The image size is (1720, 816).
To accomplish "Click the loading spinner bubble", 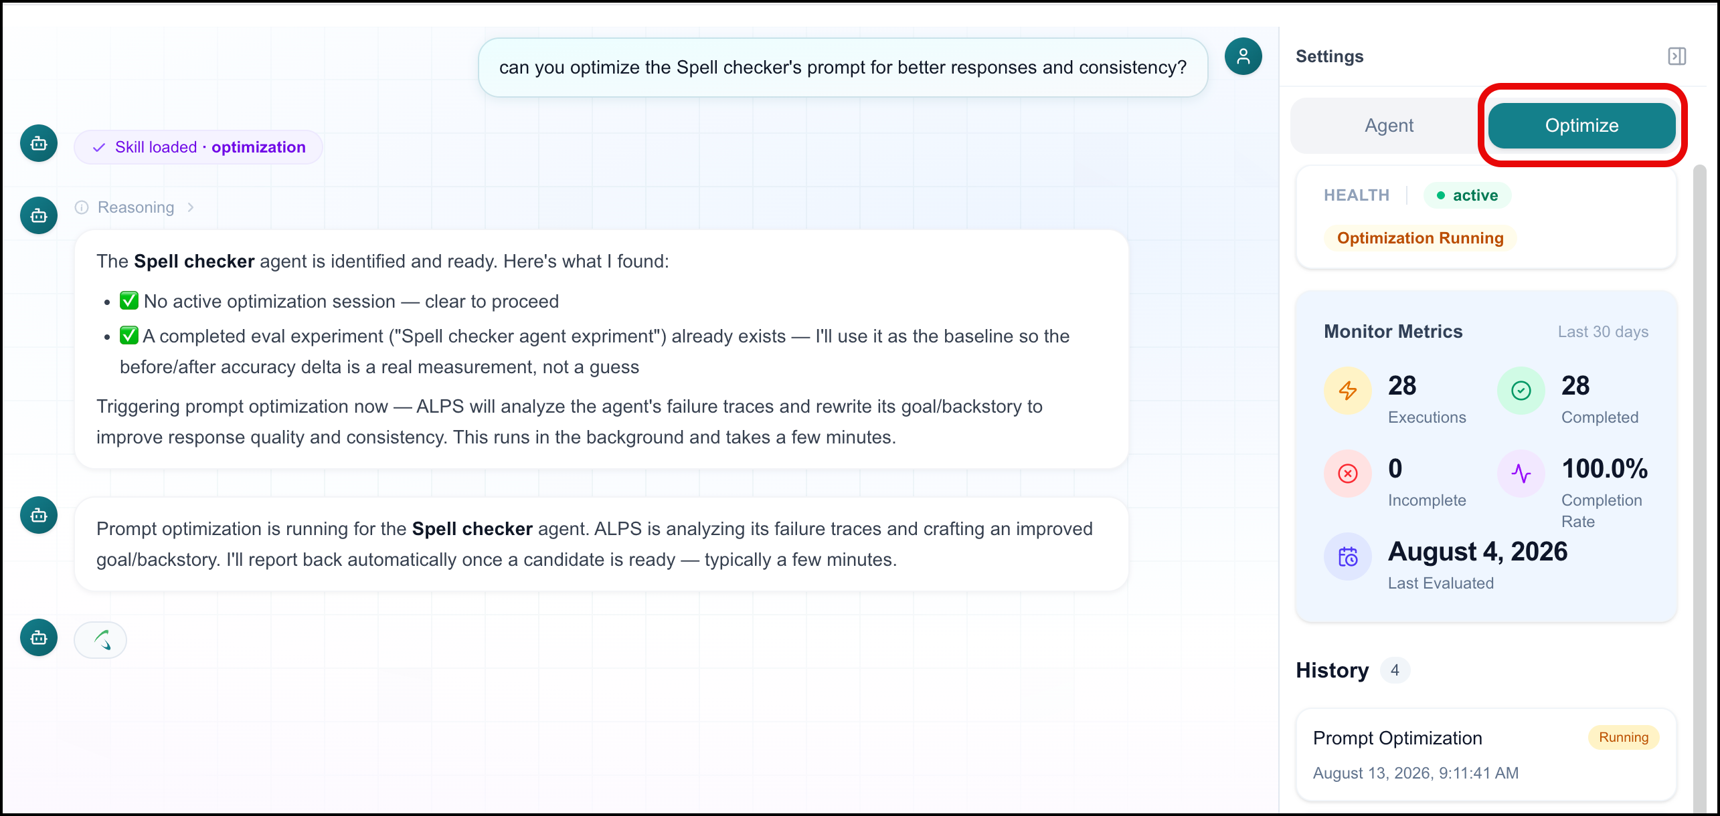I will (x=100, y=640).
